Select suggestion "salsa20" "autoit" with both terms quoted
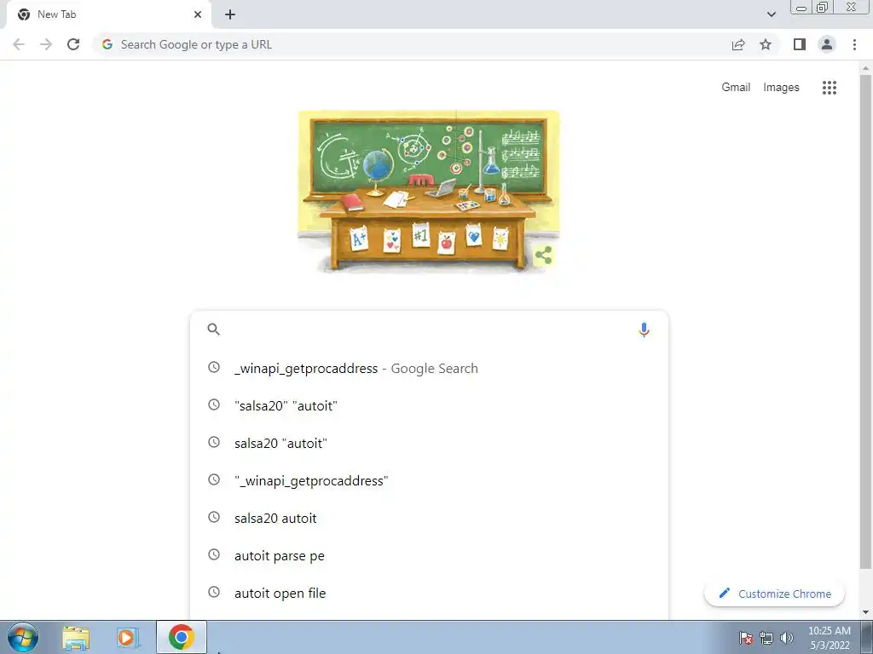The height and width of the screenshot is (654, 873). pos(429,405)
